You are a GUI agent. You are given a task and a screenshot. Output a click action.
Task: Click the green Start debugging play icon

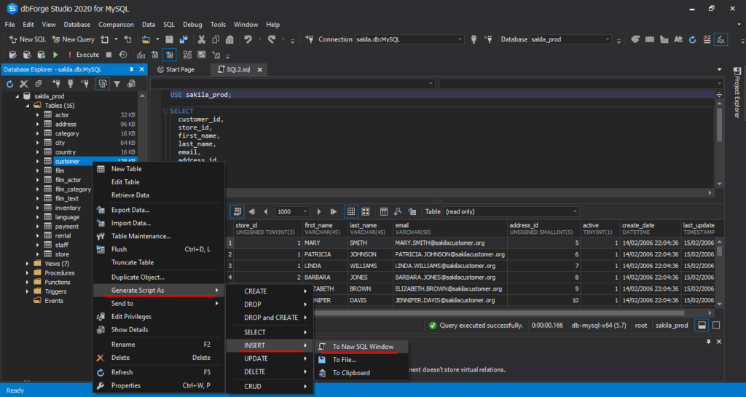pos(56,55)
